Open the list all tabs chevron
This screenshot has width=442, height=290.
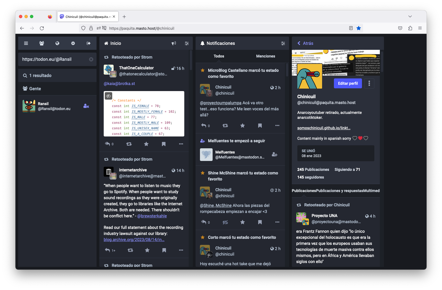[x=410, y=17]
